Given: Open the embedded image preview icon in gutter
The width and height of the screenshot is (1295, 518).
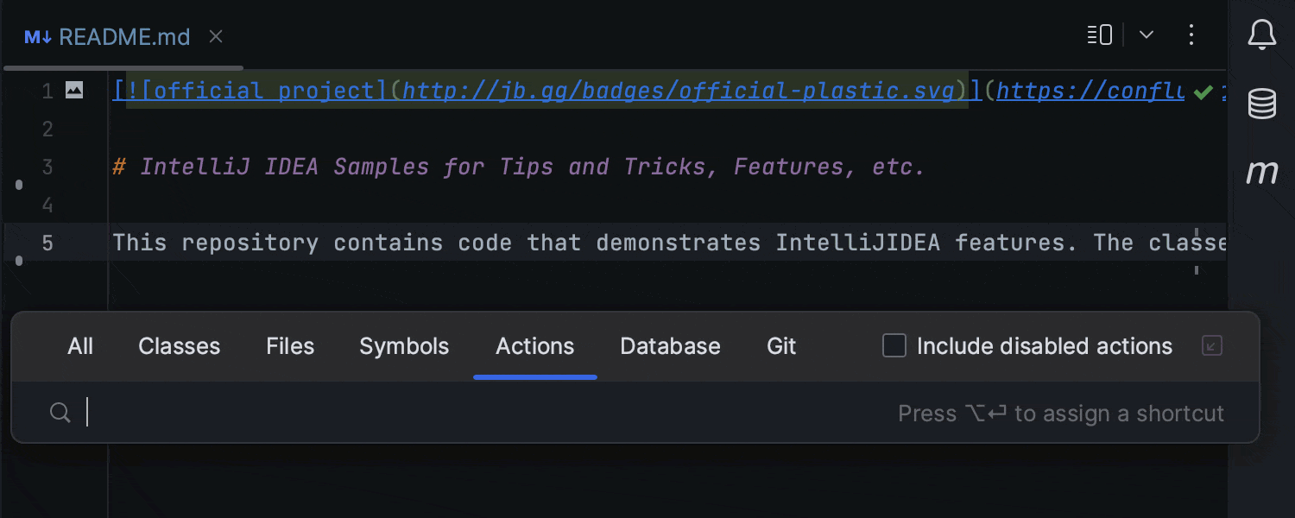Looking at the screenshot, I should click(x=74, y=89).
